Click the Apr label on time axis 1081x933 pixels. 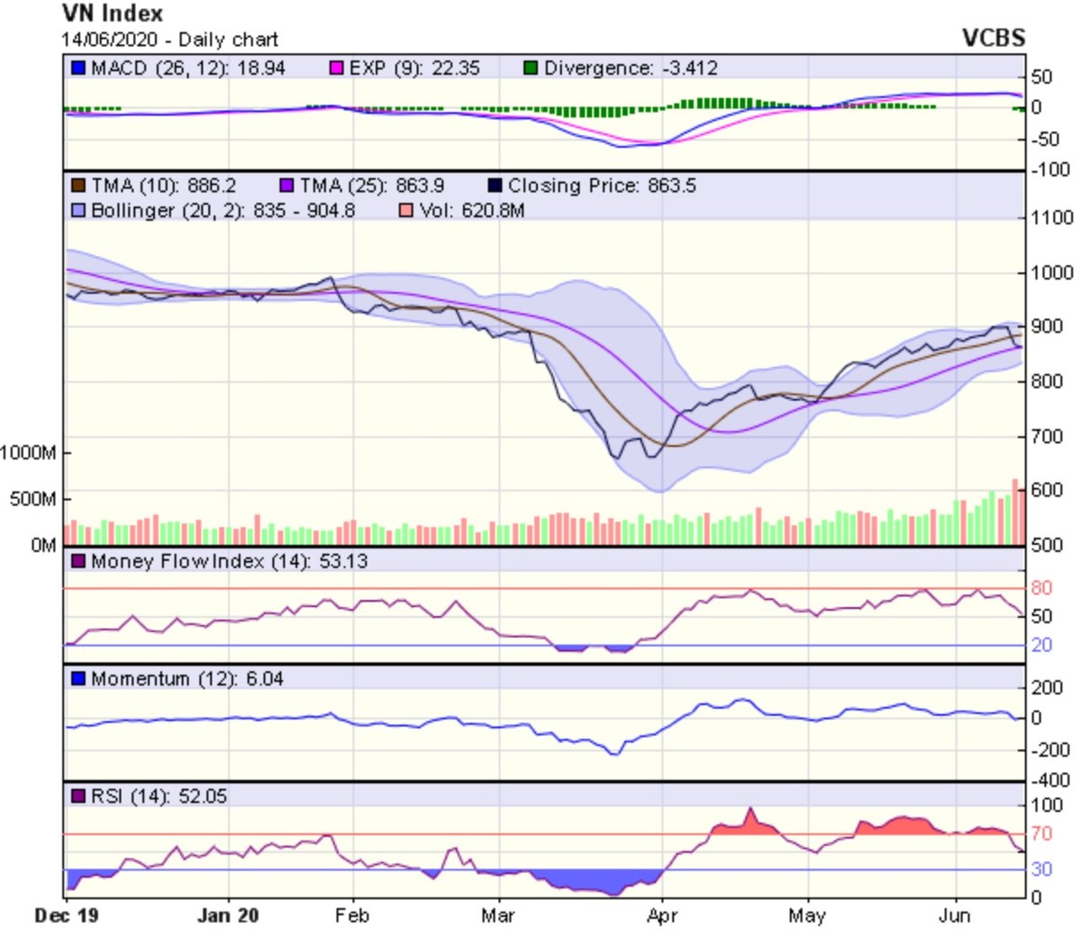pos(662,916)
